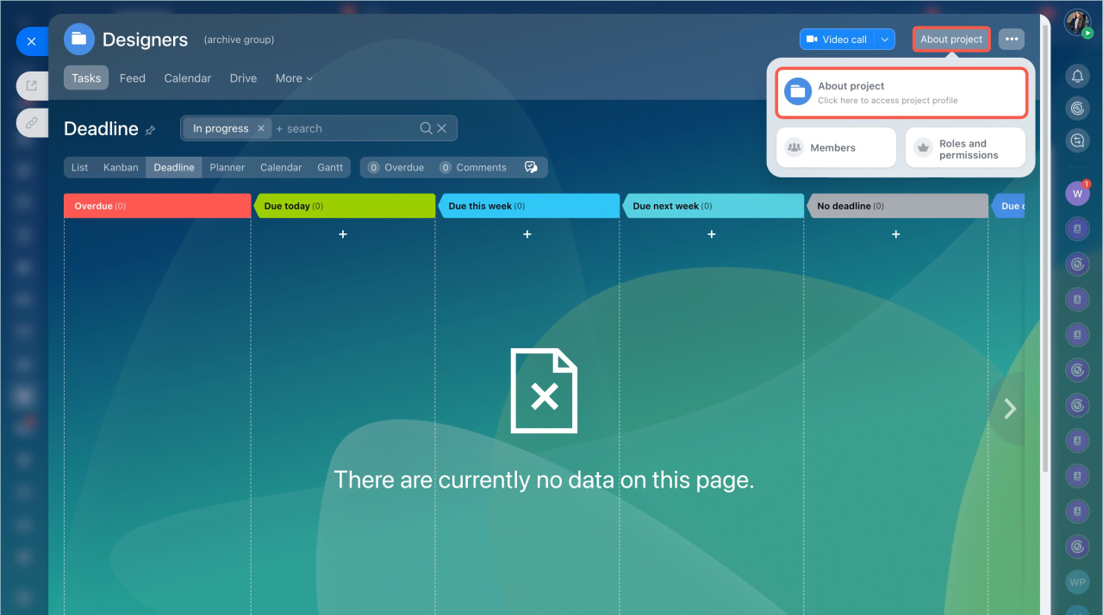Open the notifications bell in right sidebar
Image resolution: width=1103 pixels, height=615 pixels.
1077,77
